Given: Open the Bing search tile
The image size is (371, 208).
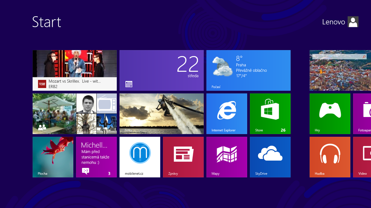Looking at the screenshot, I should click(x=340, y=70).
